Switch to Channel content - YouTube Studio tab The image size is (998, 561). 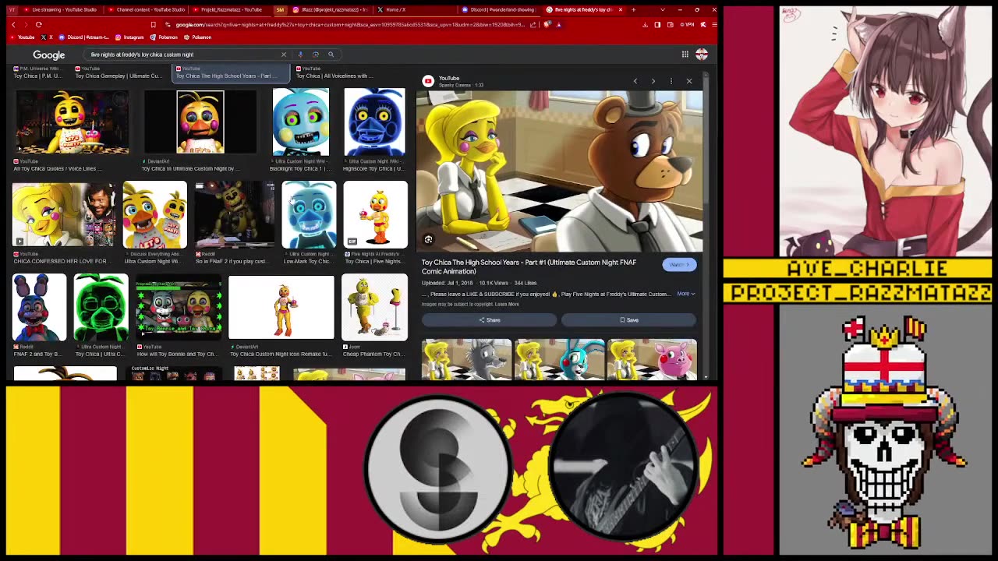click(147, 10)
